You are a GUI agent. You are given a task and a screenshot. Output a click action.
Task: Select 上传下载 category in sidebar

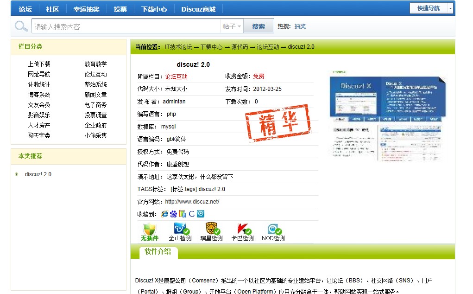click(39, 64)
